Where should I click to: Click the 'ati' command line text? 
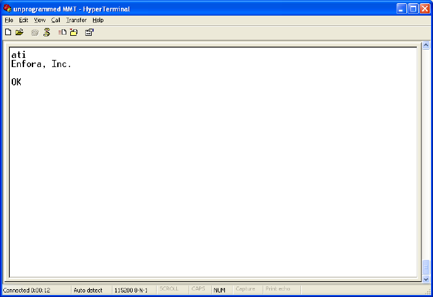(x=18, y=55)
